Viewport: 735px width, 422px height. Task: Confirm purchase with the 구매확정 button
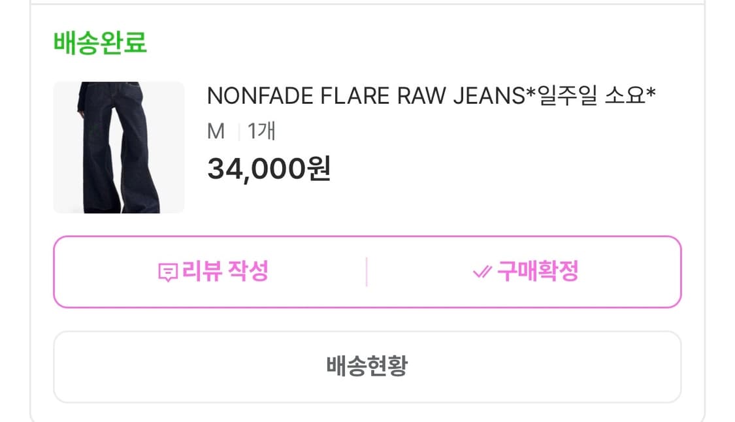(537, 271)
